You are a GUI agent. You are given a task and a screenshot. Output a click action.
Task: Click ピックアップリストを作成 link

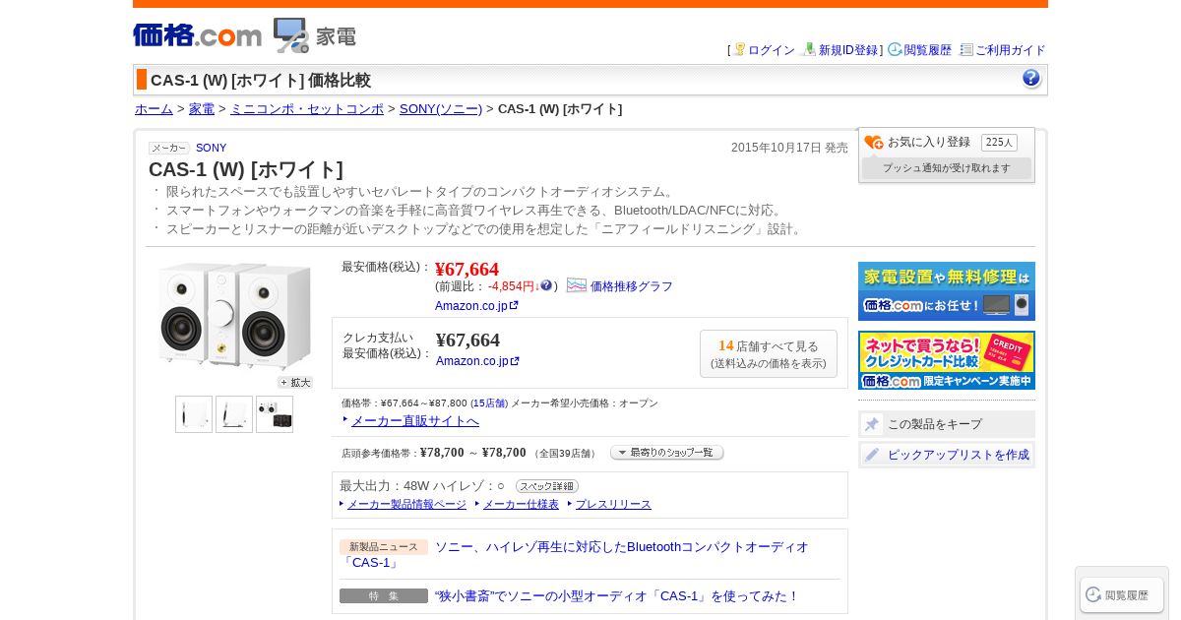click(x=959, y=455)
